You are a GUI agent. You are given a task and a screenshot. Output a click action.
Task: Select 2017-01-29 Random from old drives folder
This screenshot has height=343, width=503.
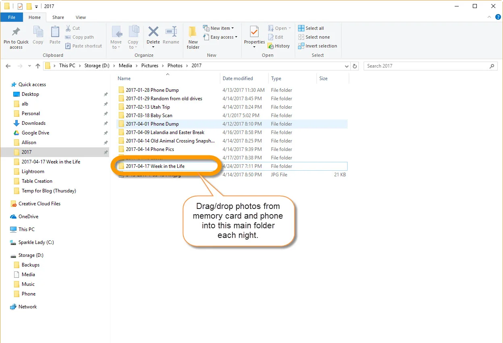coord(232,99)
